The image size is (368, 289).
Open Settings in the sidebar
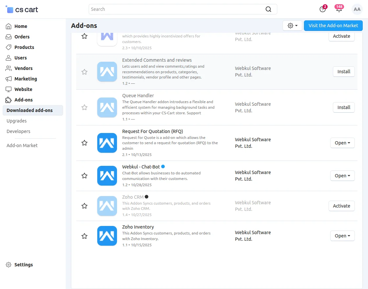pyautogui.click(x=23, y=265)
